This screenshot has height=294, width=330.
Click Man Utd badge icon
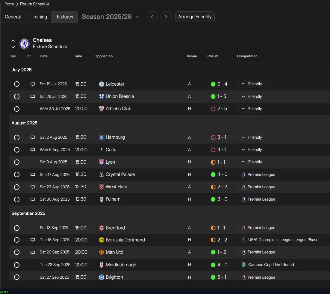coord(102,252)
